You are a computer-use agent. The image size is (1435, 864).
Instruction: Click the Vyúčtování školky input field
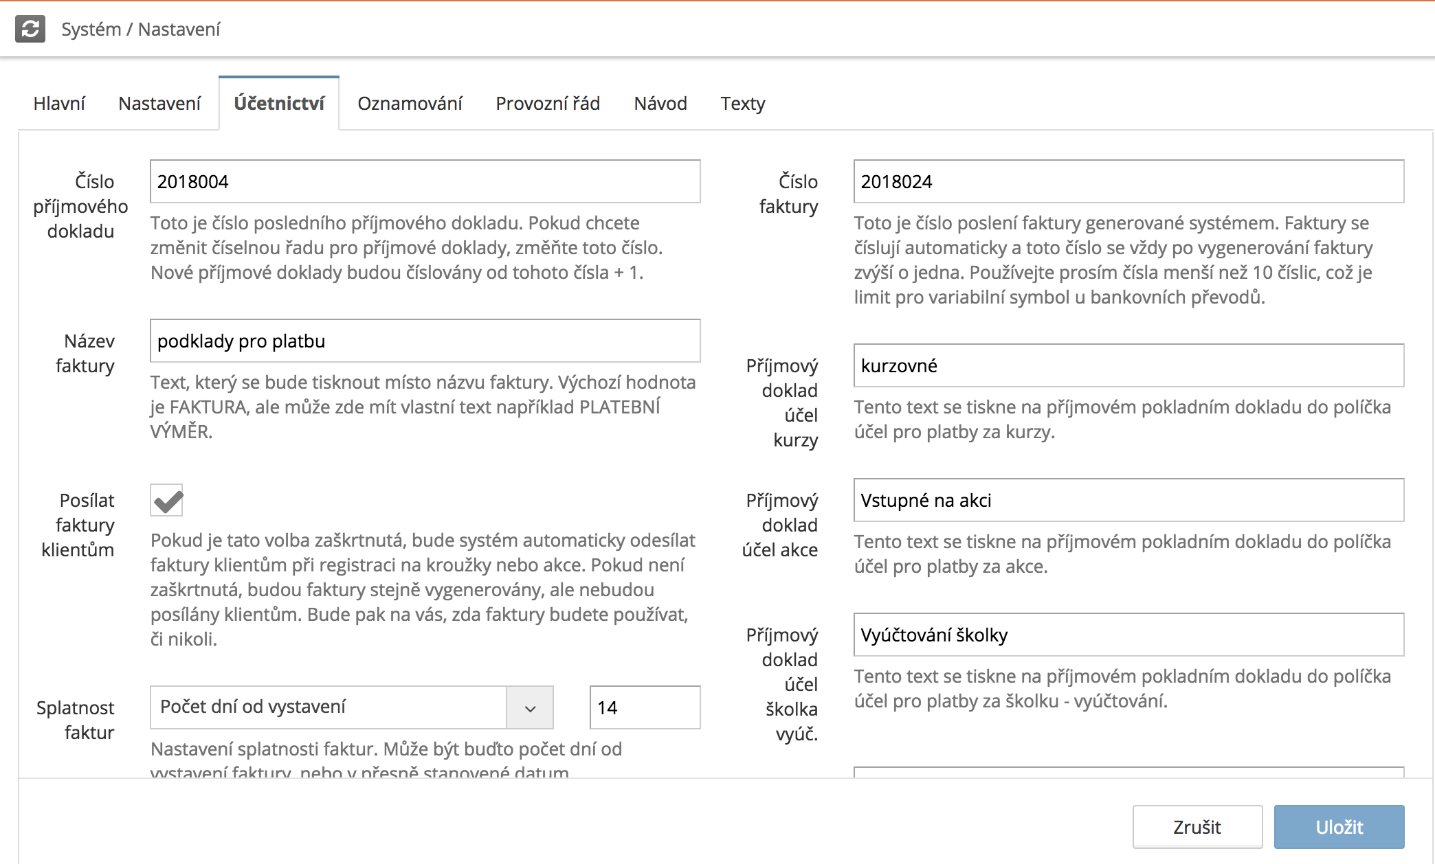(x=1128, y=635)
